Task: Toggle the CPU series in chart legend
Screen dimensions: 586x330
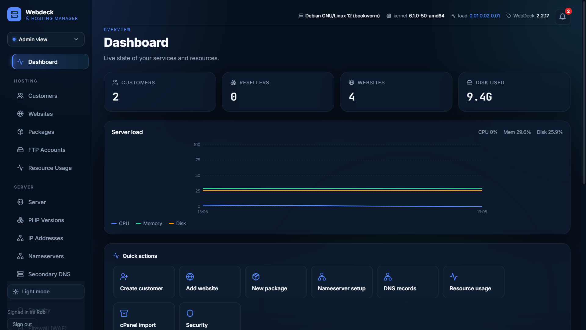Action: [x=120, y=224]
